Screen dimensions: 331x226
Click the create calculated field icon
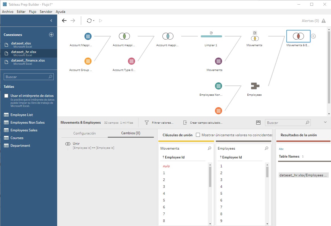(x=185, y=123)
